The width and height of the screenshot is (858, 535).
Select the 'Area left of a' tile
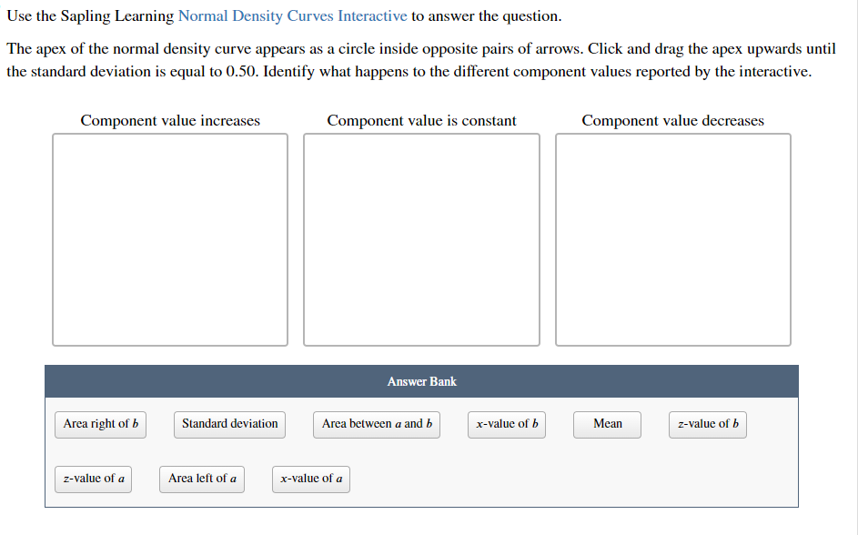201,479
